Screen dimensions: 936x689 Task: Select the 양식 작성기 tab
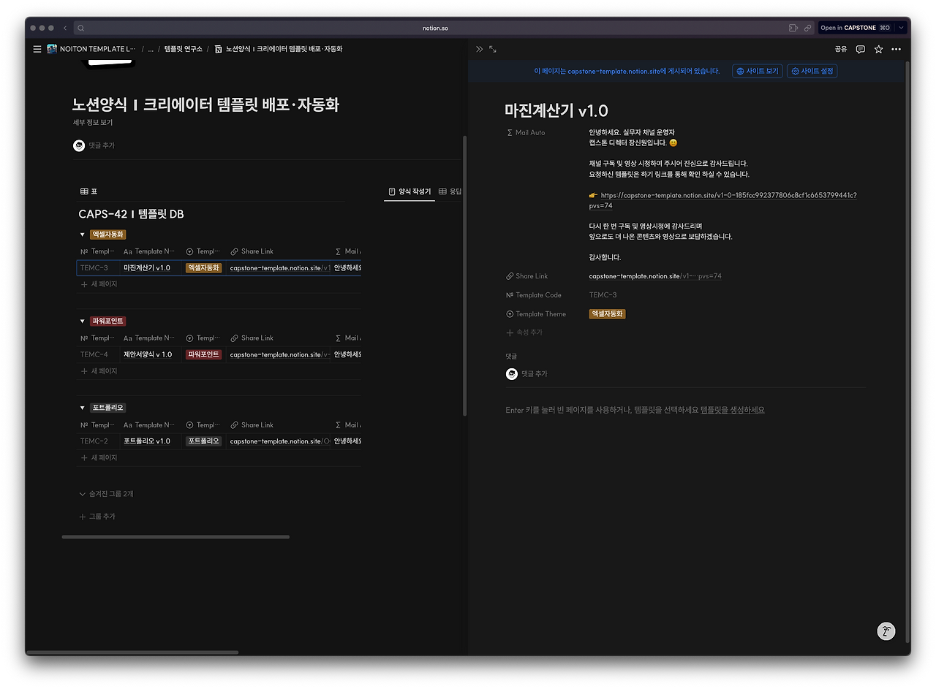(x=409, y=191)
